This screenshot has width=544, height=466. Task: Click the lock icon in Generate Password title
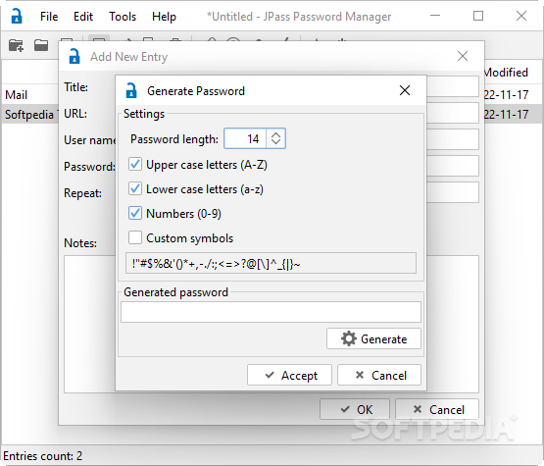131,90
